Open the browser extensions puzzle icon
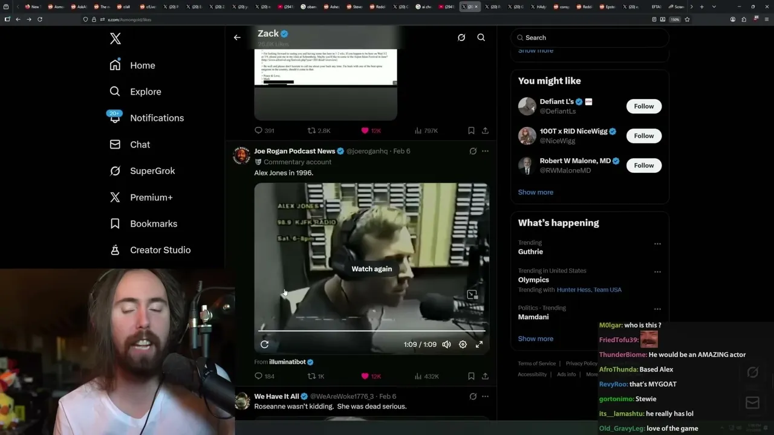This screenshot has height=435, width=774. [744, 19]
